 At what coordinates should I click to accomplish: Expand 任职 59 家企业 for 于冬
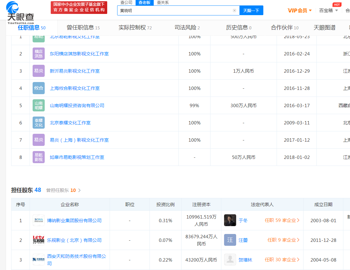coord(282,220)
